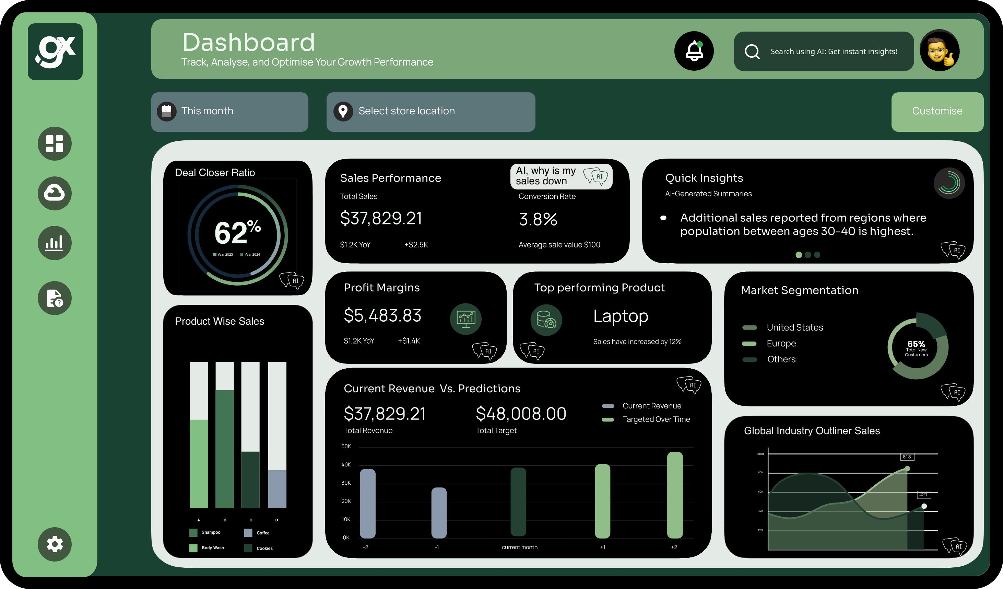Click the dashboard grid icon in sidebar
This screenshot has width=1003, height=589.
tap(55, 144)
